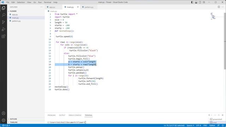Toggle the secondary side bar layout icon
Viewport: 226px width, 127px height.
click(200, 2)
